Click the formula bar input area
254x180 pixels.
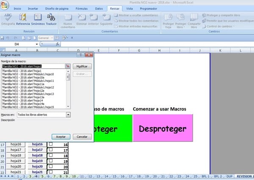157,44
